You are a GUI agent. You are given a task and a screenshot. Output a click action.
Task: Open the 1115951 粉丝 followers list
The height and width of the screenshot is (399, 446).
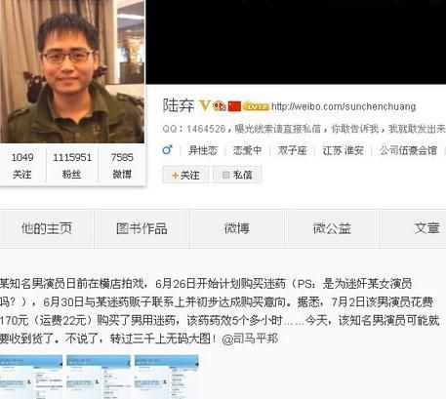click(x=72, y=166)
